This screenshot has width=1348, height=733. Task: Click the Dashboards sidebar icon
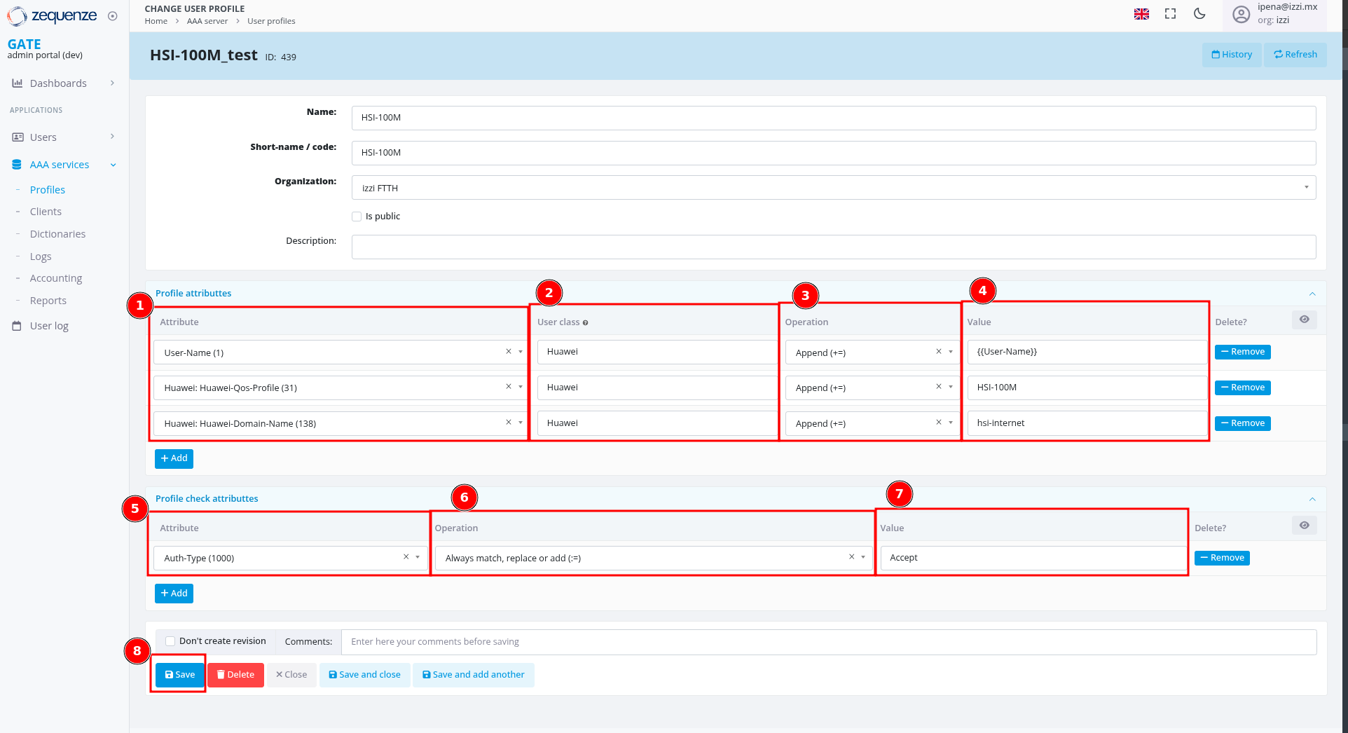[18, 83]
